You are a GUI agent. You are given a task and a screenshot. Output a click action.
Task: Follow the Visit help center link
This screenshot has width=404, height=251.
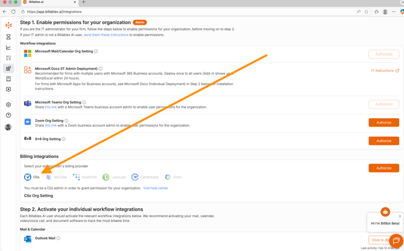(156, 188)
